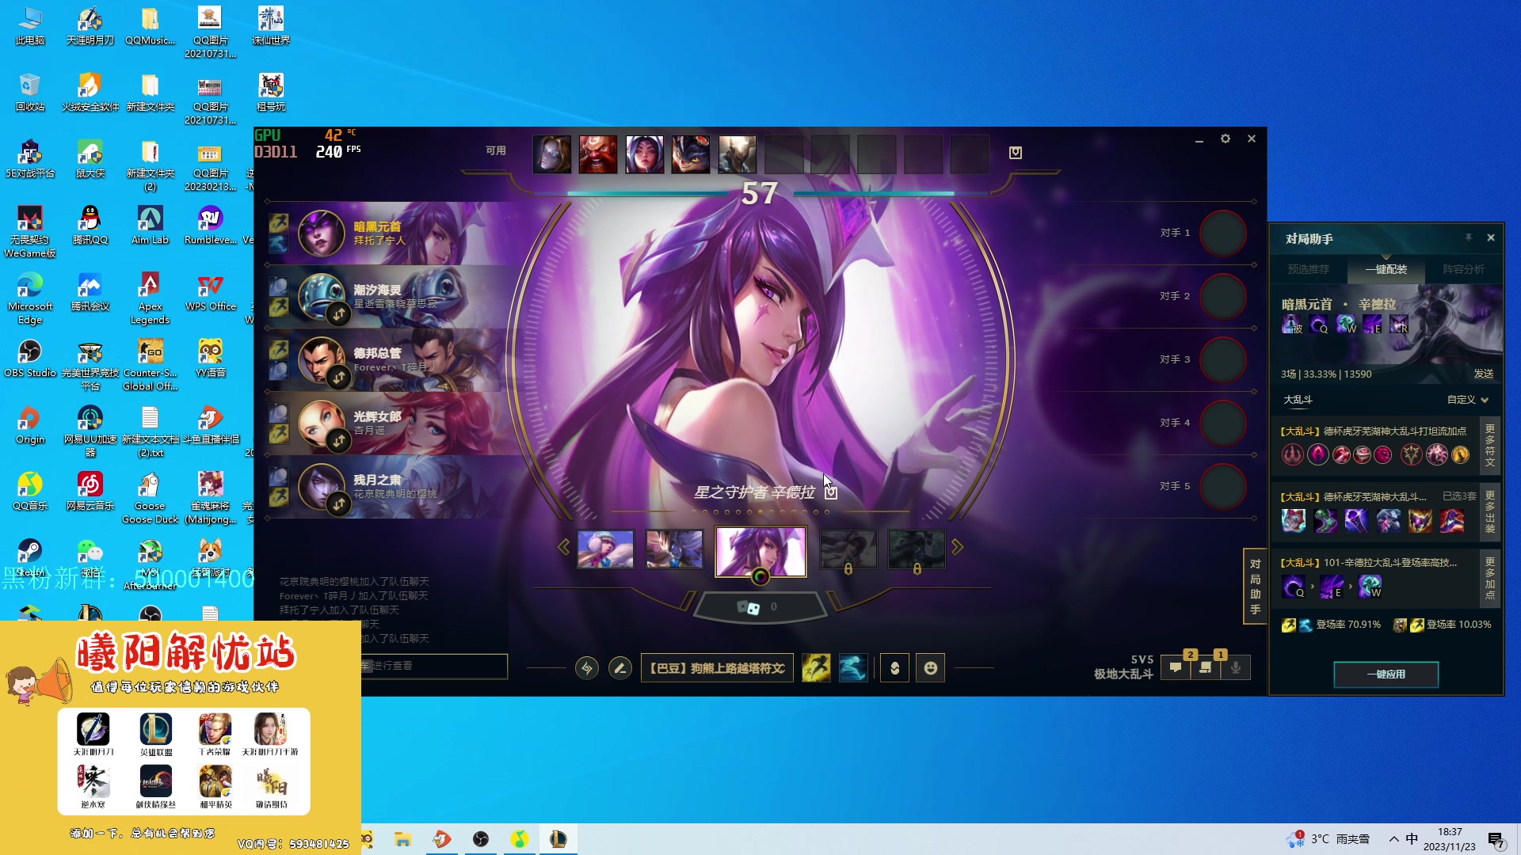
Task: Toggle the voice microphone mute button
Action: point(1235,667)
